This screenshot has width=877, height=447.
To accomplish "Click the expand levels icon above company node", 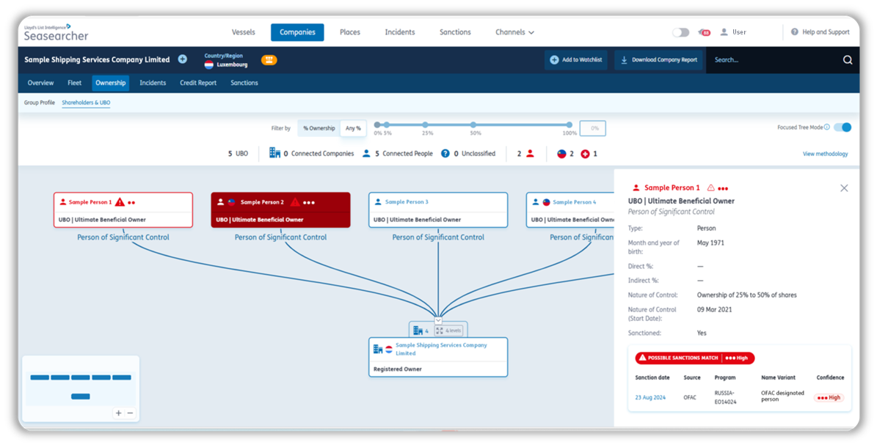I will coord(440,330).
